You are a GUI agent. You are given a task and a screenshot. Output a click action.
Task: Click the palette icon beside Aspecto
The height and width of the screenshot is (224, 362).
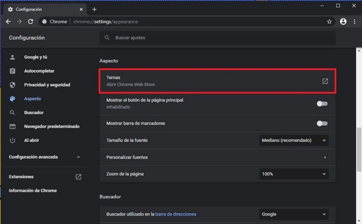point(12,99)
